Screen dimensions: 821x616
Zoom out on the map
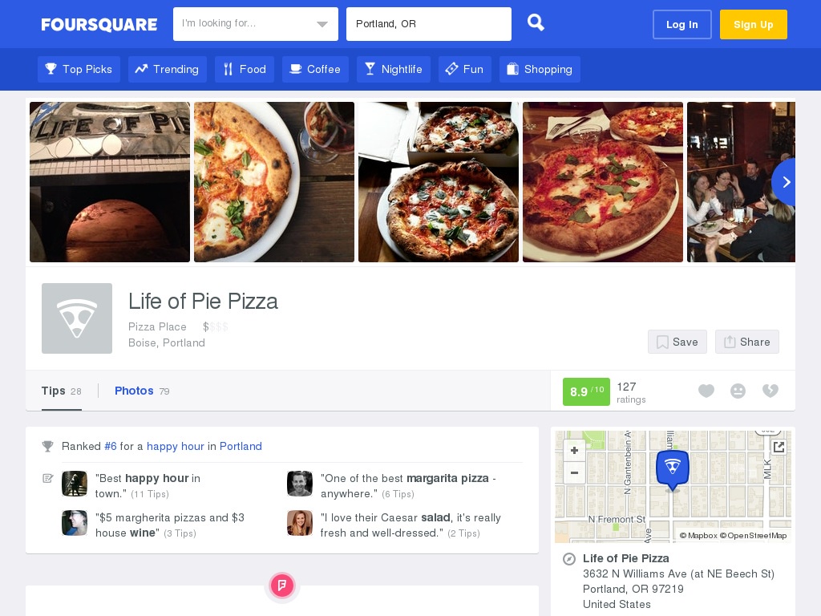tap(574, 472)
